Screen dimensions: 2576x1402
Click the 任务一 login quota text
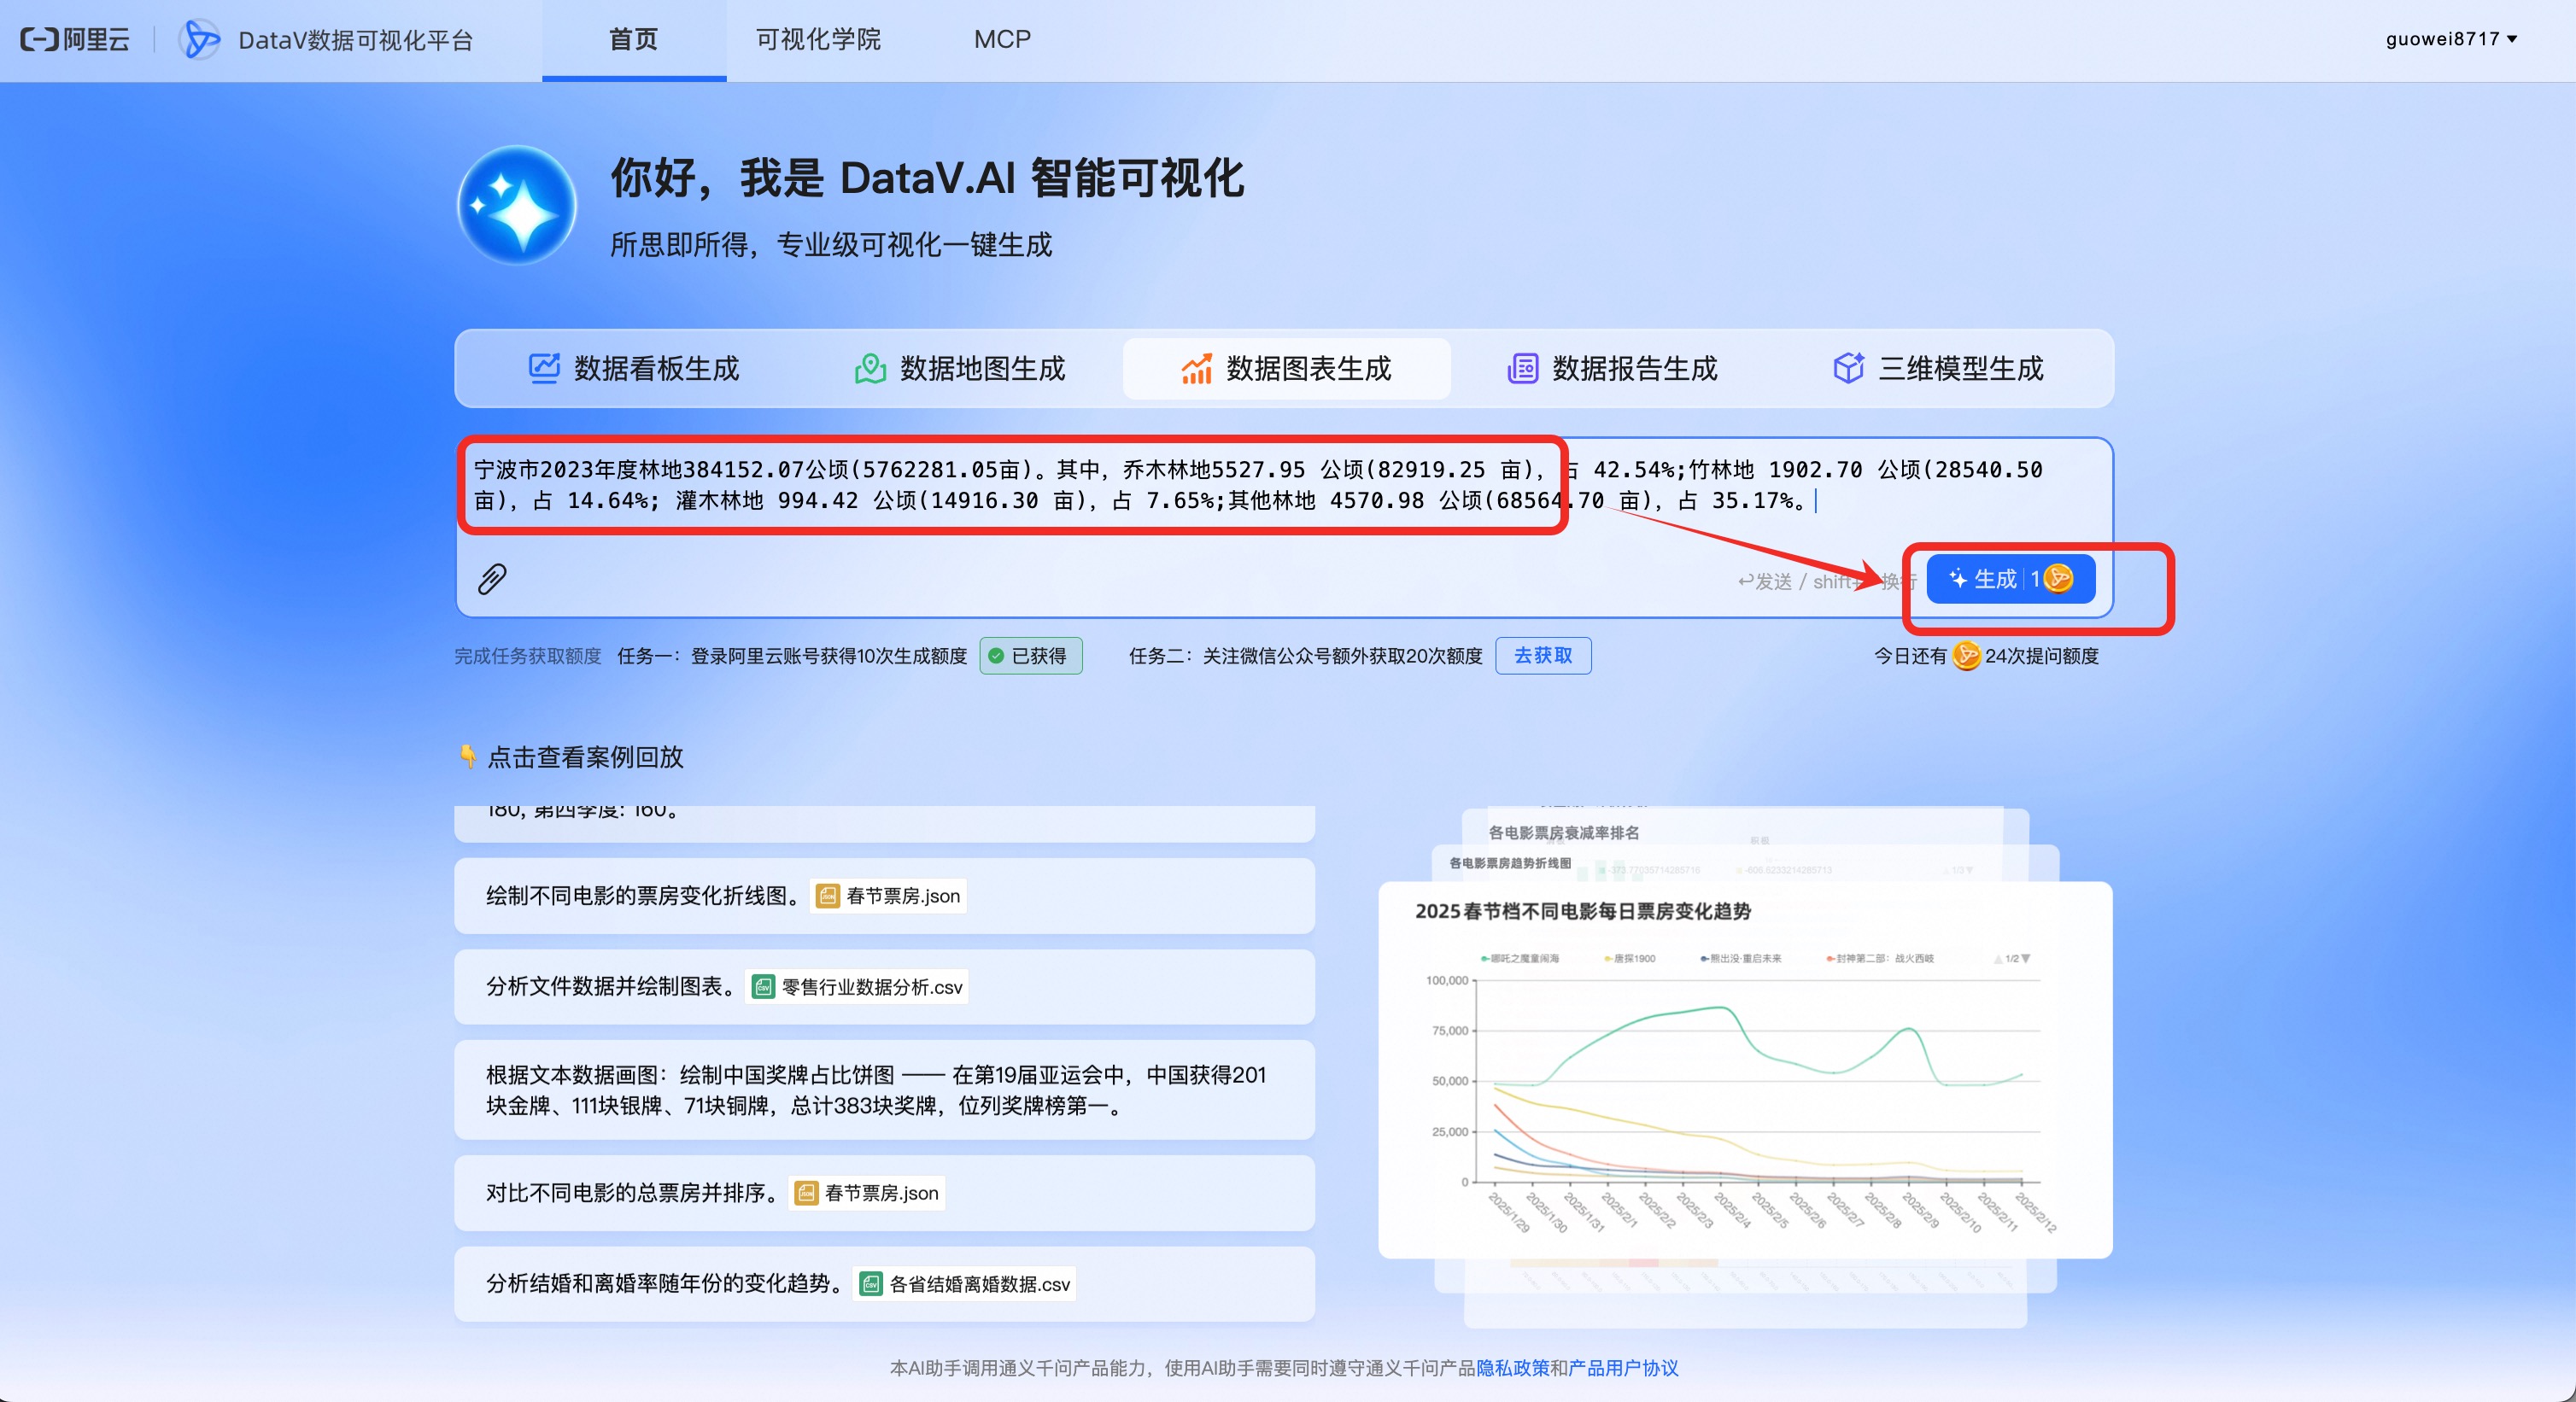tap(792, 656)
